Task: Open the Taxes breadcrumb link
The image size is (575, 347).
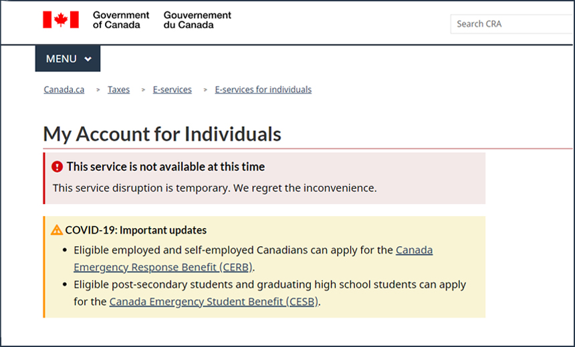Action: point(118,89)
